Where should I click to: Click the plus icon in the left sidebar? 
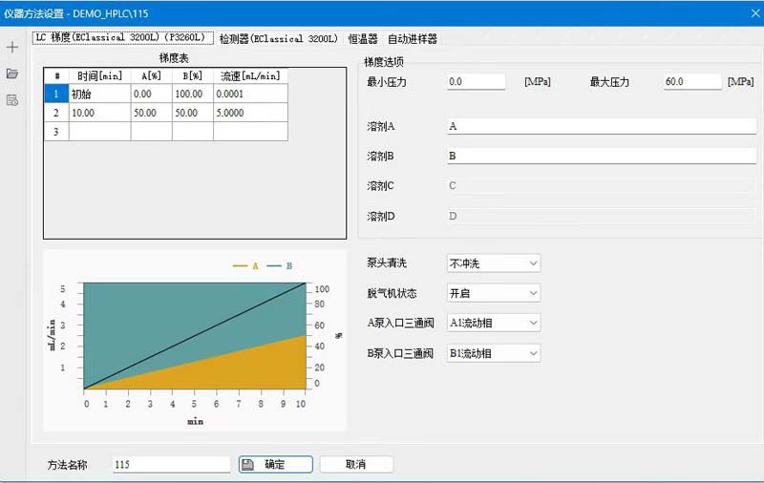pyautogui.click(x=12, y=47)
